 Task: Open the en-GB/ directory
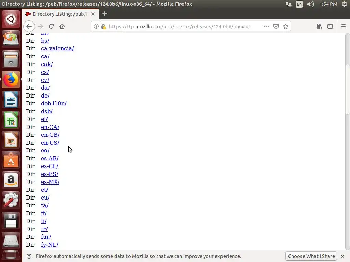pyautogui.click(x=50, y=135)
